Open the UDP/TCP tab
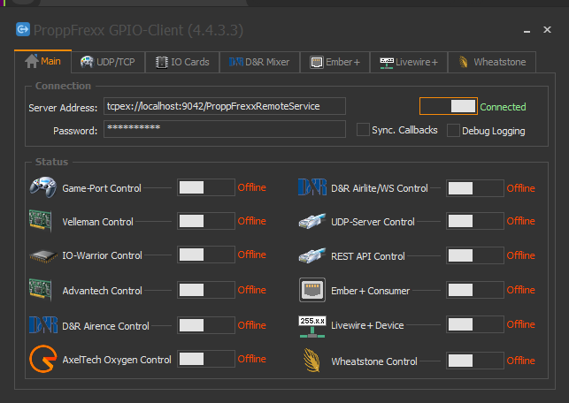Image resolution: width=569 pixels, height=403 pixels. (x=107, y=62)
